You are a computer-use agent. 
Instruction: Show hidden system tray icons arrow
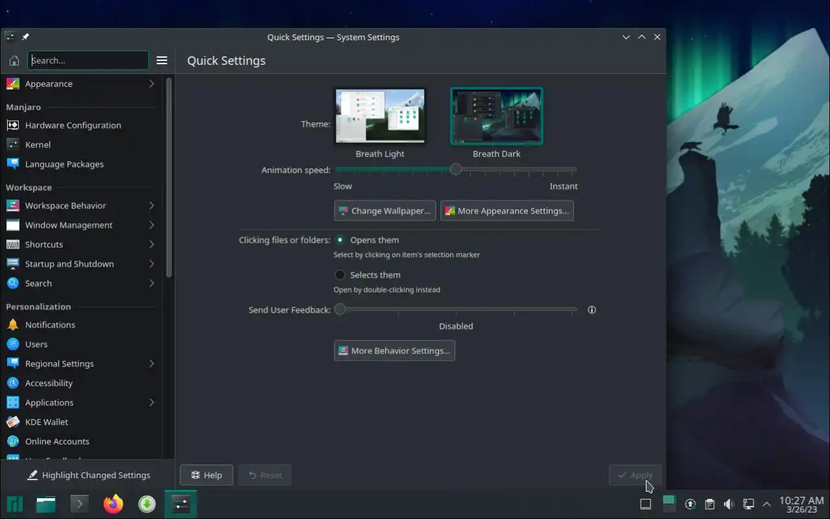(x=766, y=504)
